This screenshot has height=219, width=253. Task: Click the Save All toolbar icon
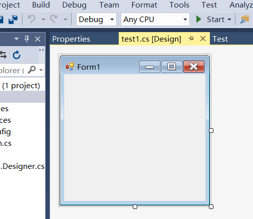(x=13, y=20)
